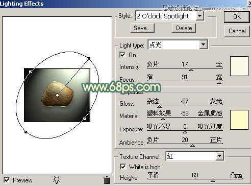Click the Ambience value 20
Screen dimensions: 251x186
(x=185, y=140)
